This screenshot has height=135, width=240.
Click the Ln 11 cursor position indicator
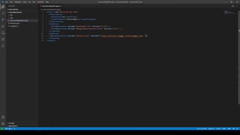(201, 129)
